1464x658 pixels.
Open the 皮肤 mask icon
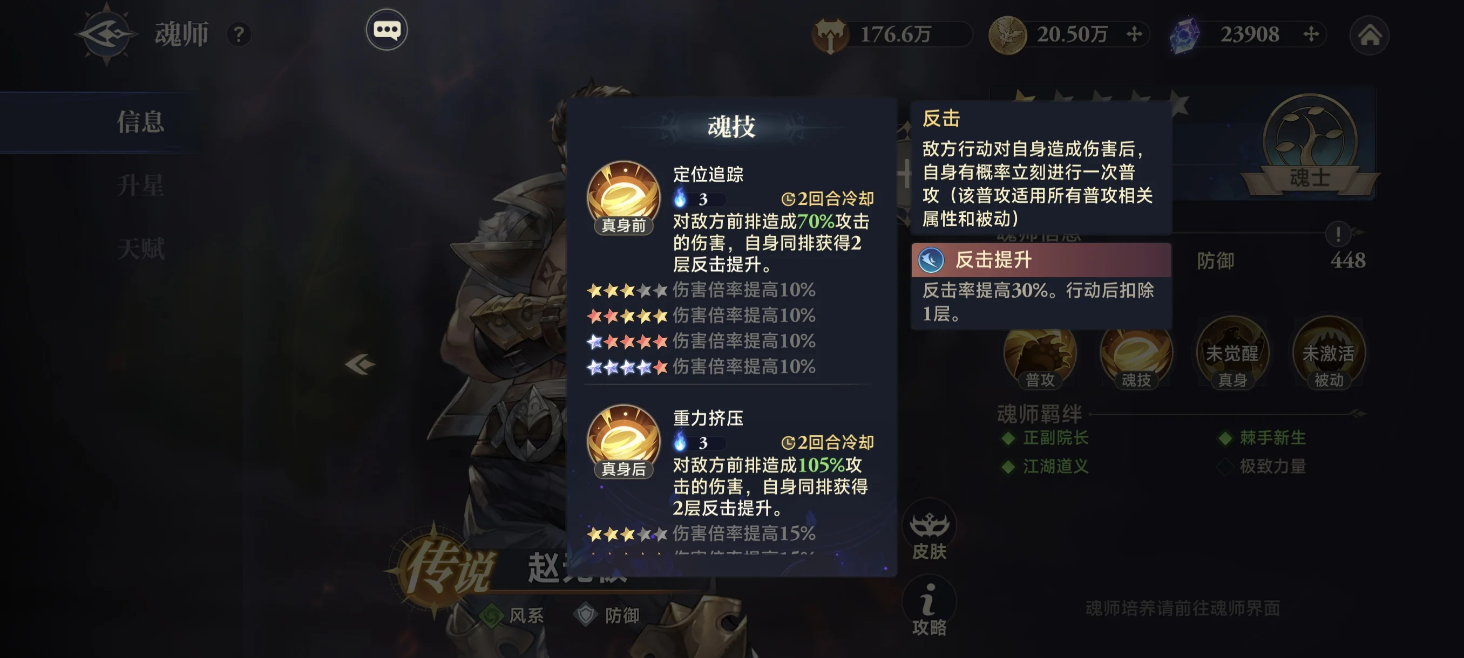coord(928,533)
